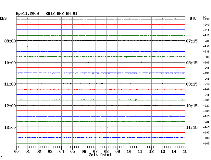Screen dimensions: 211x160
Task: Click the x-axis minute label 08
Action: [106, 152]
